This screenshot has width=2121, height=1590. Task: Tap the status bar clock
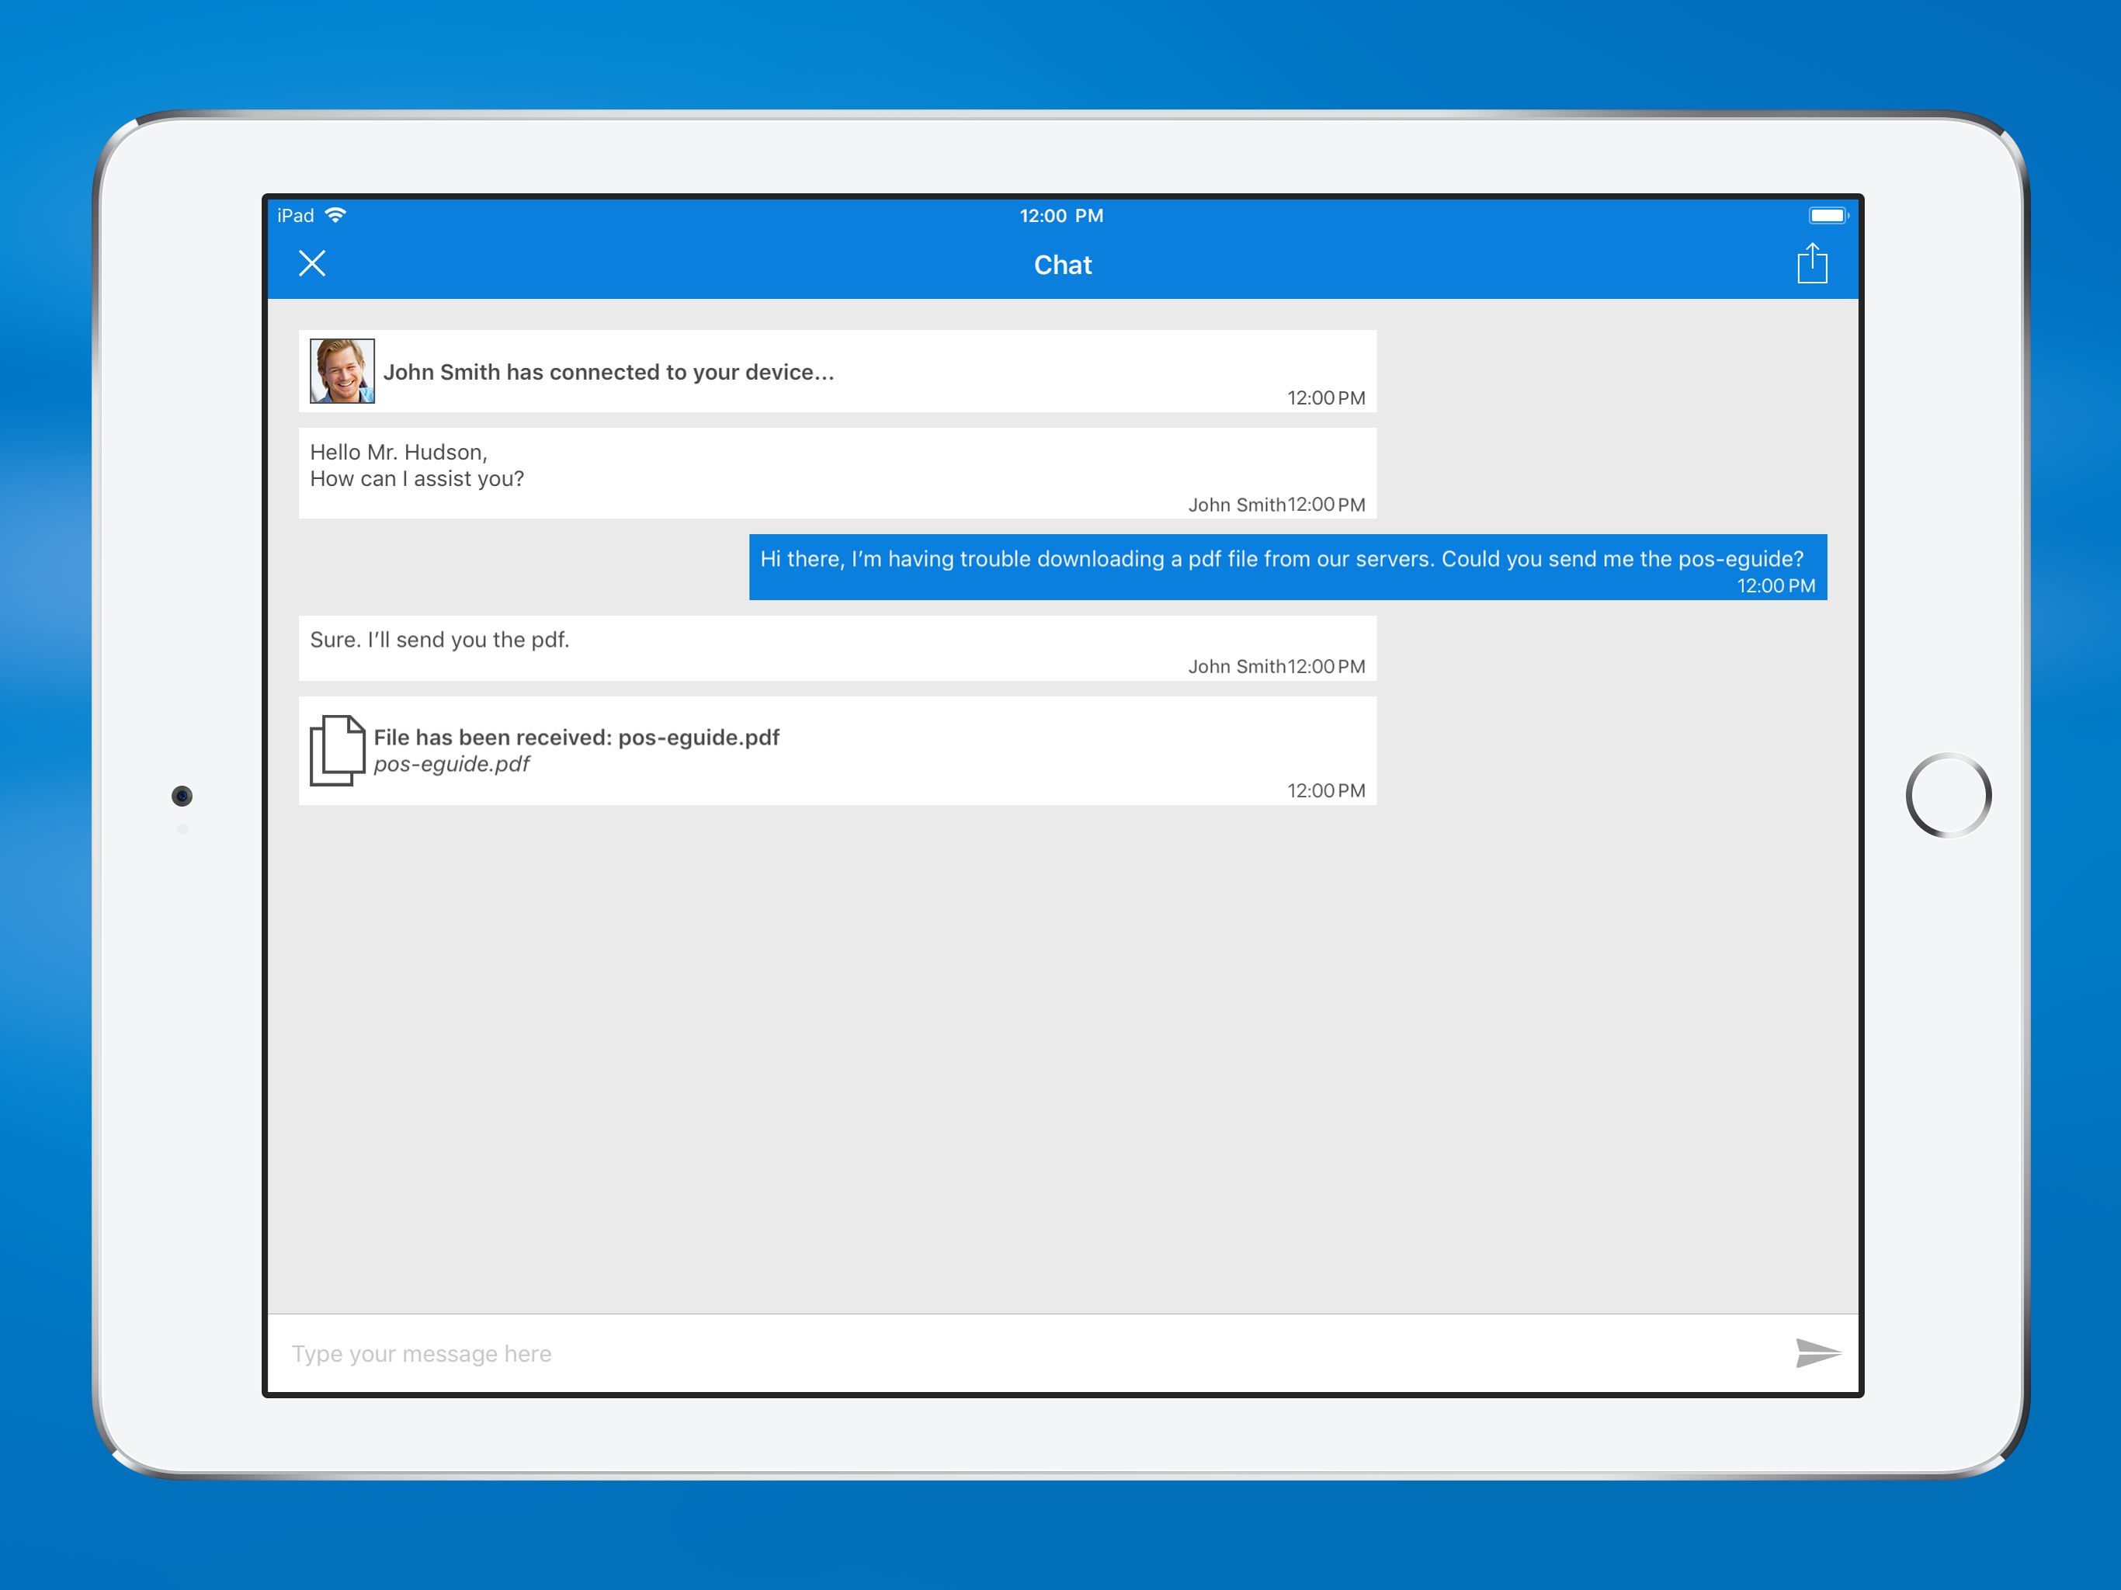pyautogui.click(x=1060, y=216)
